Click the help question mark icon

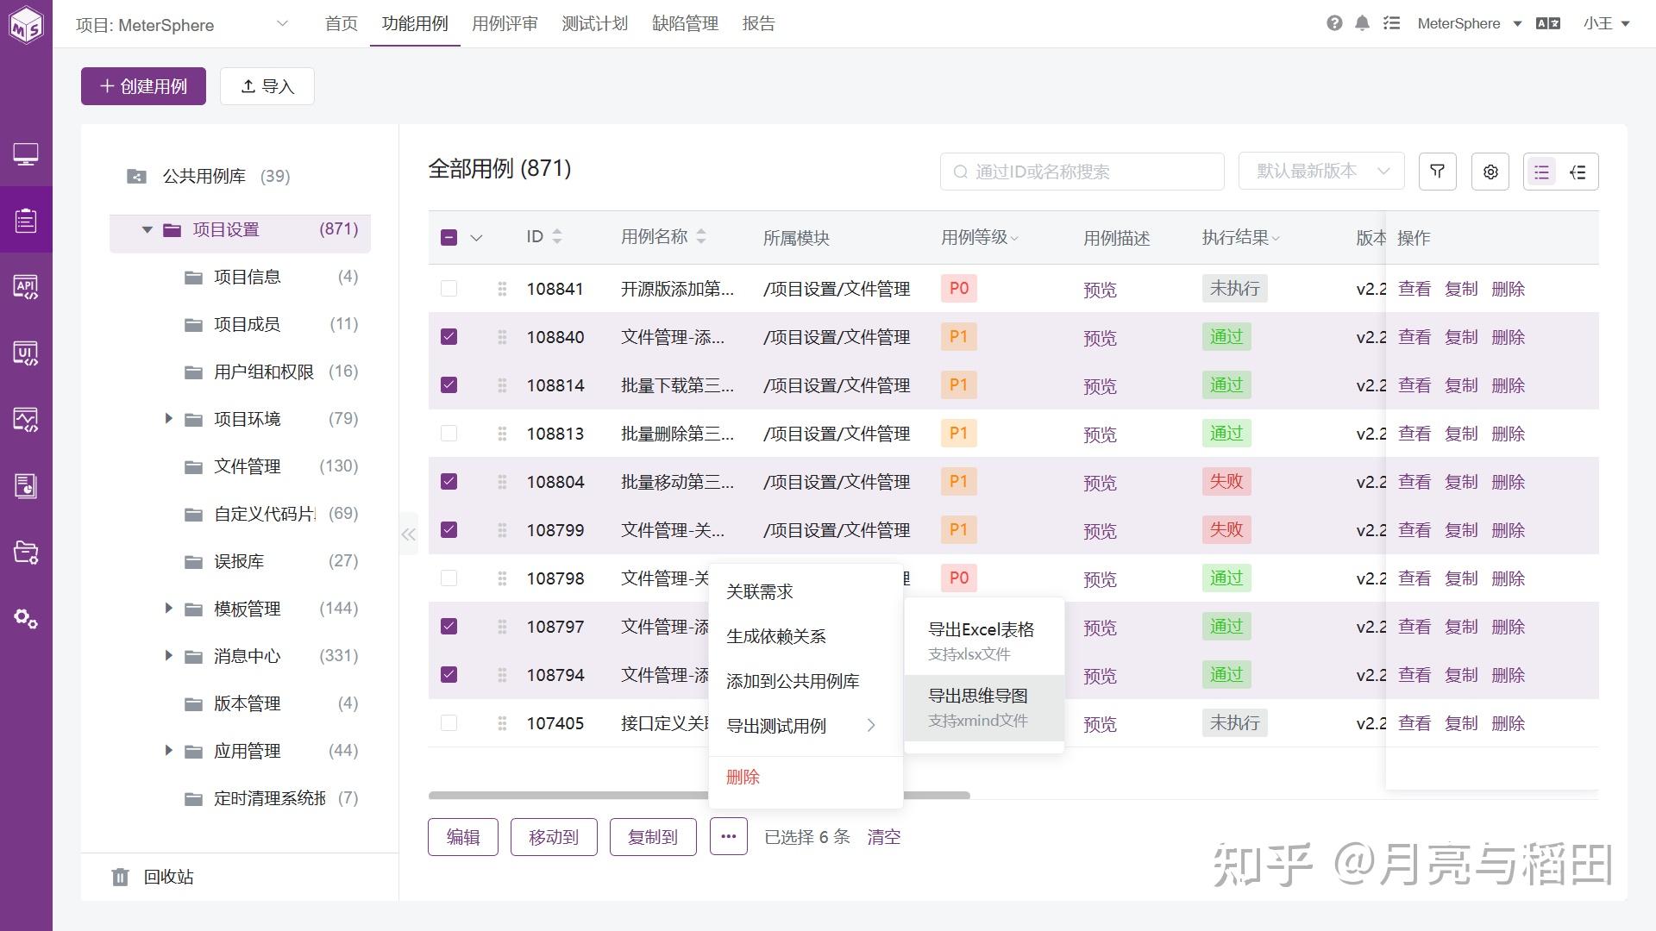[x=1334, y=23]
